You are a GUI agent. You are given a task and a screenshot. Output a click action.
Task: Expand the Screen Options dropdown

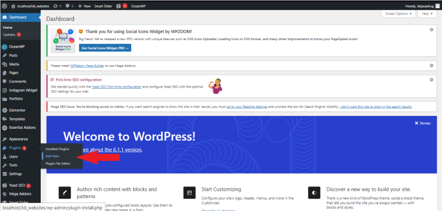pos(398,13)
